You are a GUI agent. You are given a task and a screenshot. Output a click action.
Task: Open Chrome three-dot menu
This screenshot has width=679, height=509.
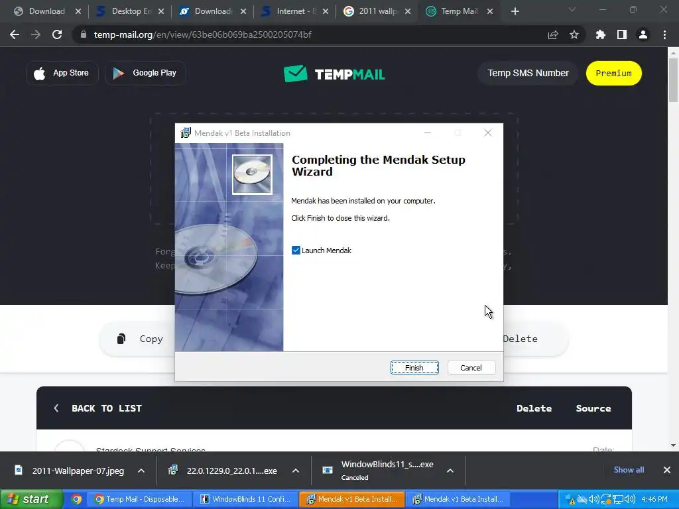pyautogui.click(x=664, y=34)
